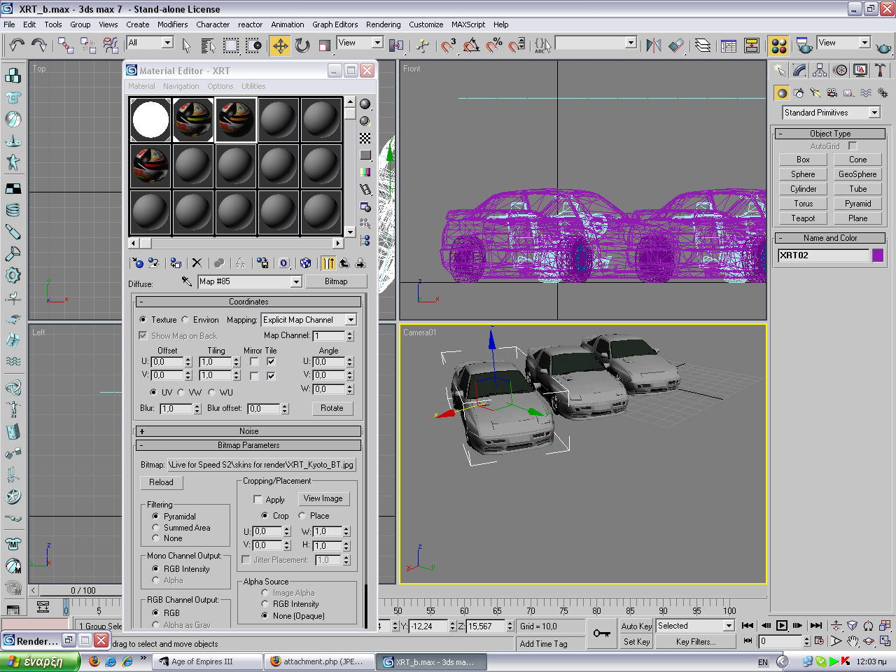Image resolution: width=896 pixels, height=672 pixels.
Task: Choose Summed Area filtering option
Action: tap(155, 528)
